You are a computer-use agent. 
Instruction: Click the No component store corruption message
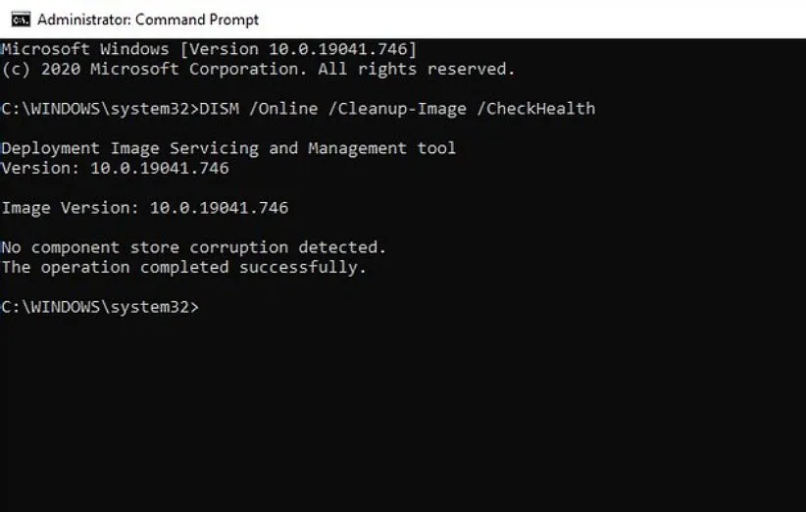click(194, 247)
